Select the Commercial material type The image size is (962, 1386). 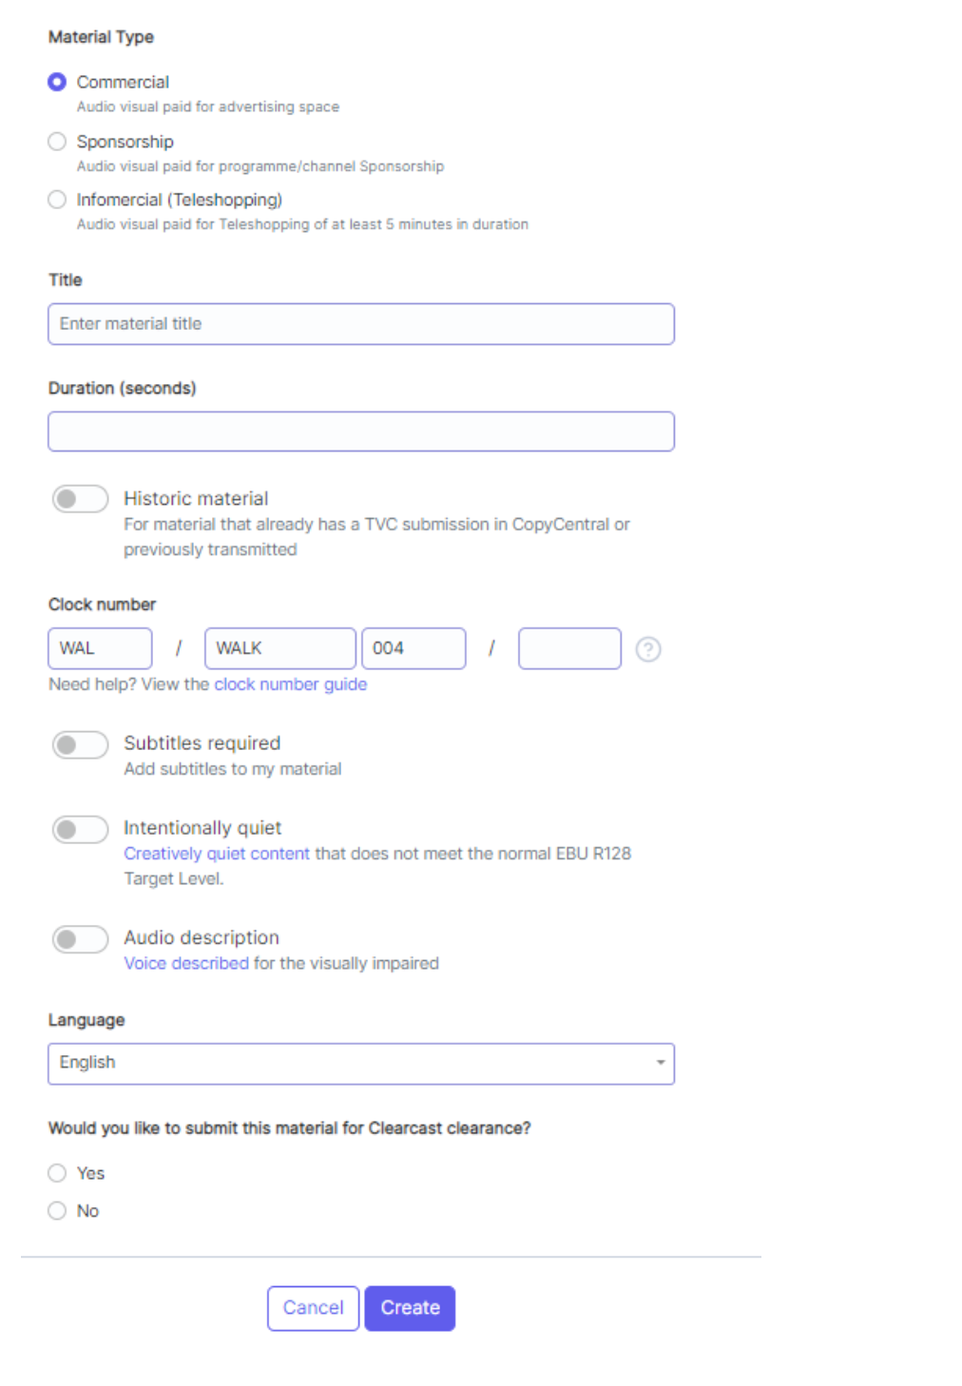point(57,82)
